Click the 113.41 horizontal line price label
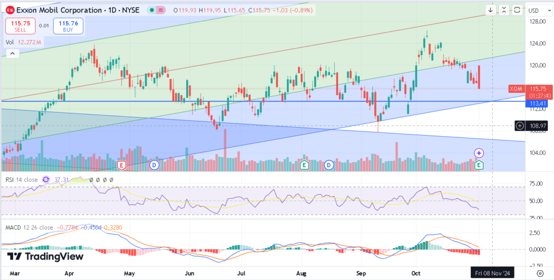The width and height of the screenshot is (554, 280). [x=536, y=103]
